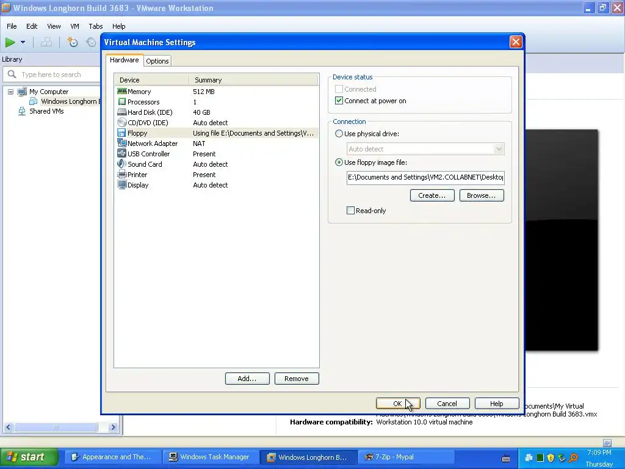Click the grayed send Ctrl+Alt+Del toolbar icon

pos(46,42)
